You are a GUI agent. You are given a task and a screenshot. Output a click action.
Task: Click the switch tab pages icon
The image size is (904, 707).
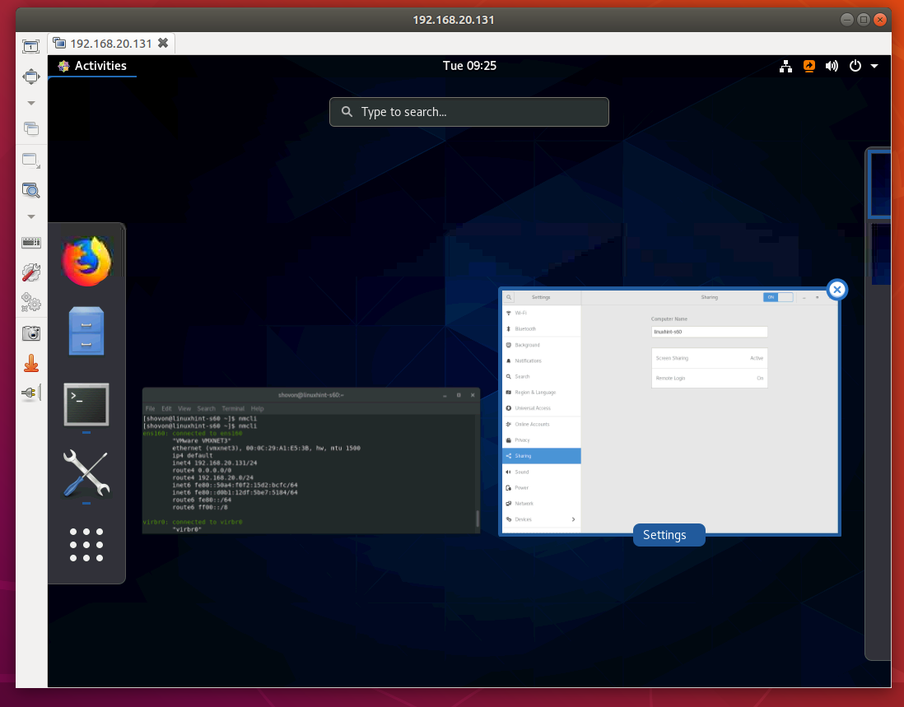30,128
